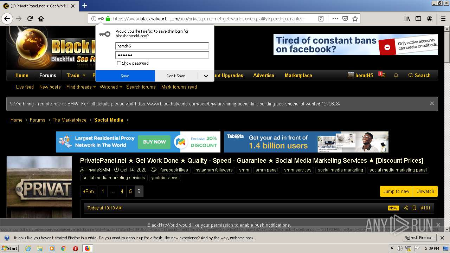Click the volume icon in system tray
This screenshot has width=450, height=253.
400,248
